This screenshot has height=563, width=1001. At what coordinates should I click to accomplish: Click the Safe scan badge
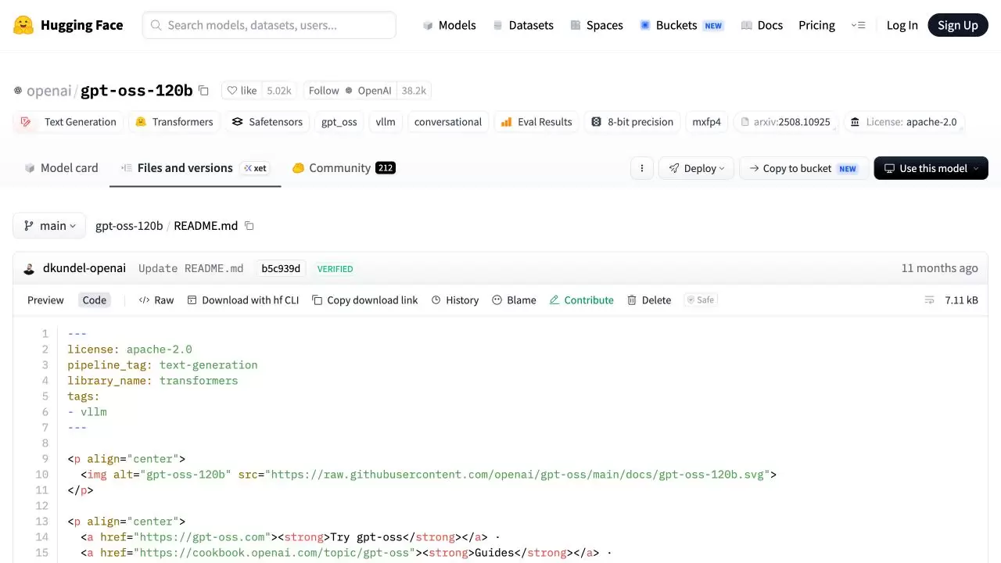tap(701, 300)
